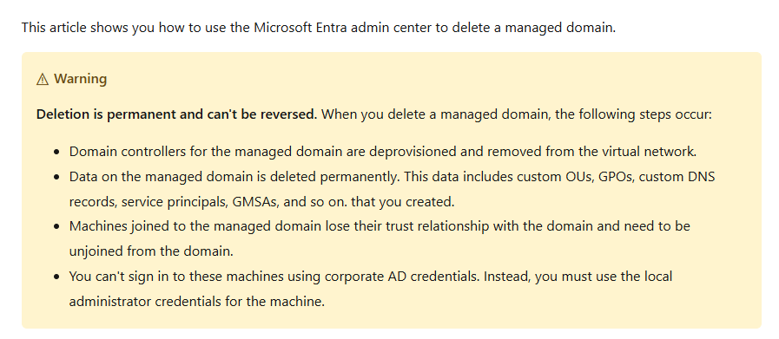Click the line "administrator credentials for the machine."

pyautogui.click(x=197, y=301)
